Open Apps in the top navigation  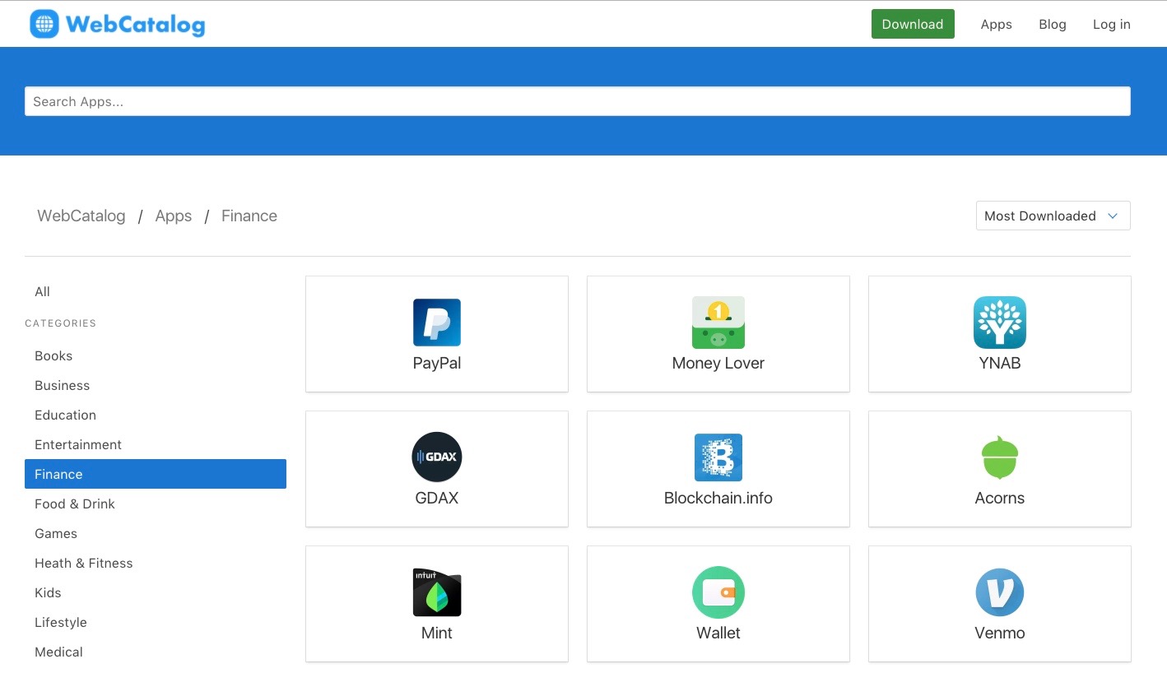[x=996, y=25]
